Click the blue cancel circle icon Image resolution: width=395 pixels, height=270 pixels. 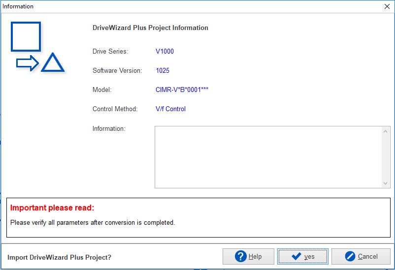[x=350, y=256]
